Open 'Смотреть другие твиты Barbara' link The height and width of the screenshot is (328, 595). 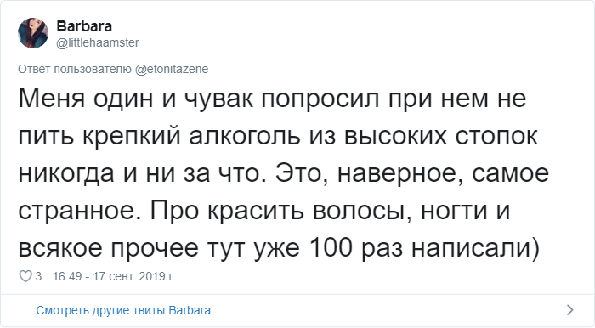point(123,310)
